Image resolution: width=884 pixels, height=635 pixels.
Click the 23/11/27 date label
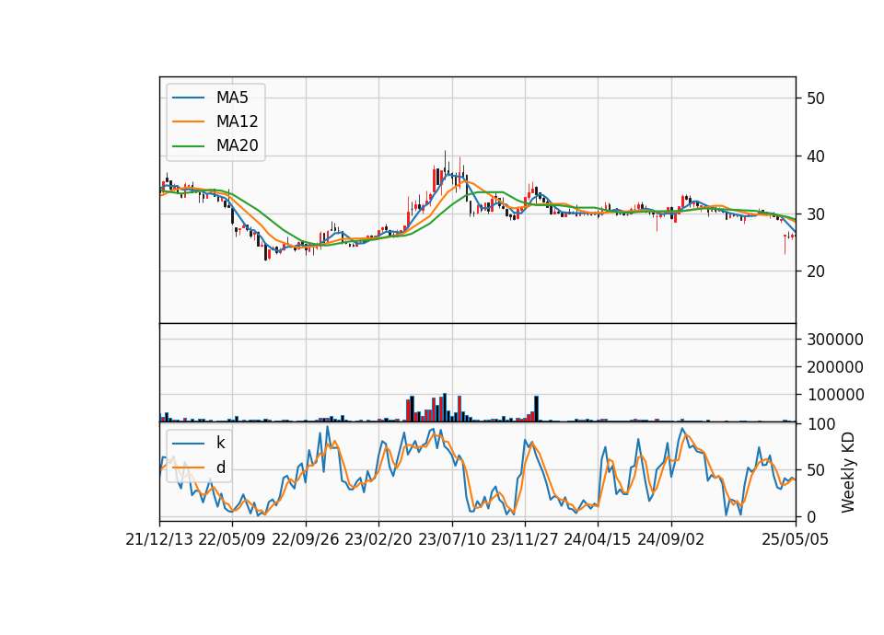(524, 539)
